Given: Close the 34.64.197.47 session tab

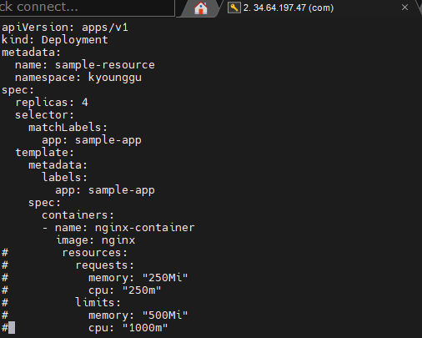Looking at the screenshot, I should (404, 8).
